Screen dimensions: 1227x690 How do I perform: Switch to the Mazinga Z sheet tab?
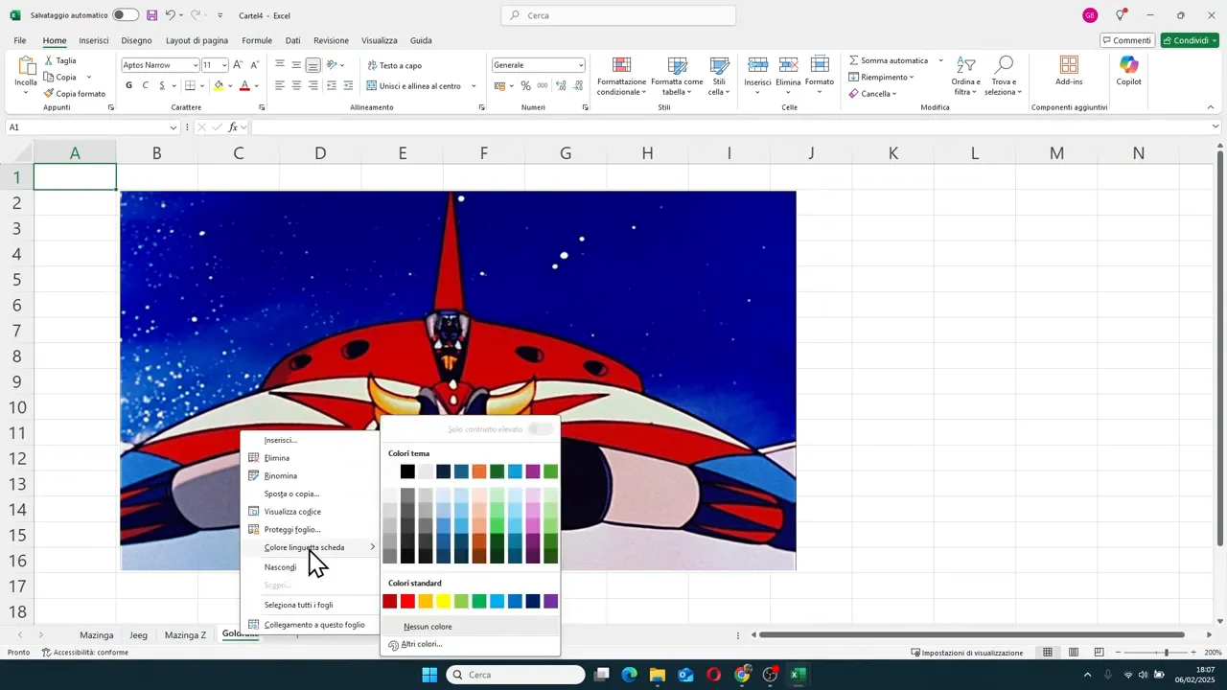pos(185,634)
